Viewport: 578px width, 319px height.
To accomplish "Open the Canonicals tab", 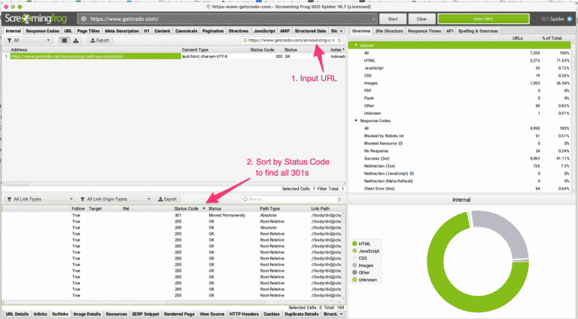I will point(186,31).
